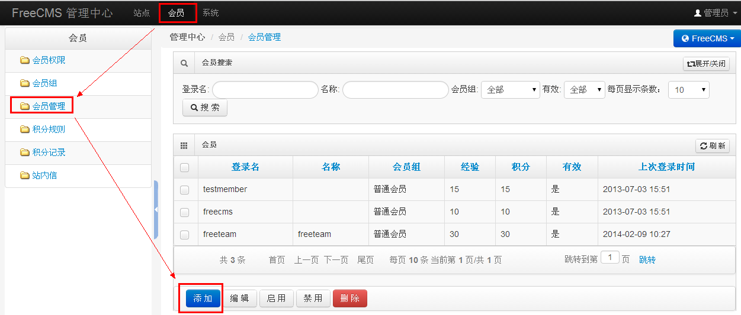Screen dimensions: 741x315
Task: Sort by 积分 column header
Action: tap(521, 167)
